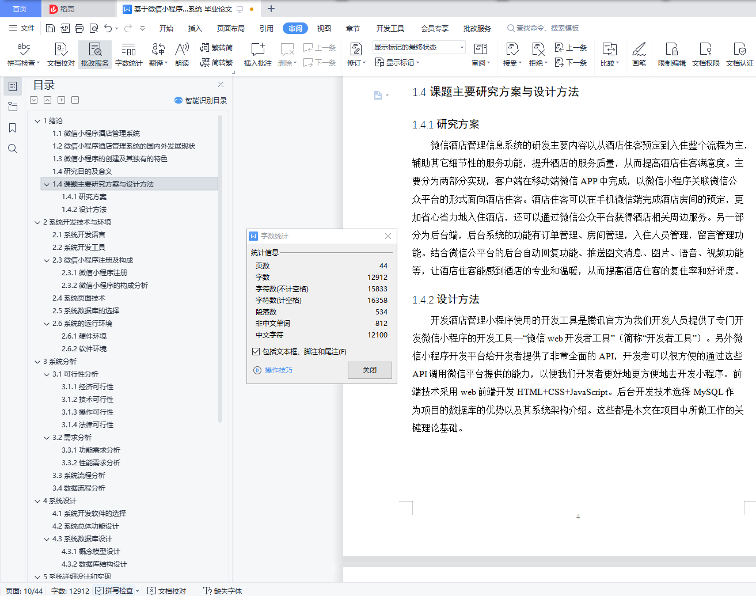The image size is (756, 596).
Task: Collapse the 3.1 可行性分析 node
Action: point(47,374)
